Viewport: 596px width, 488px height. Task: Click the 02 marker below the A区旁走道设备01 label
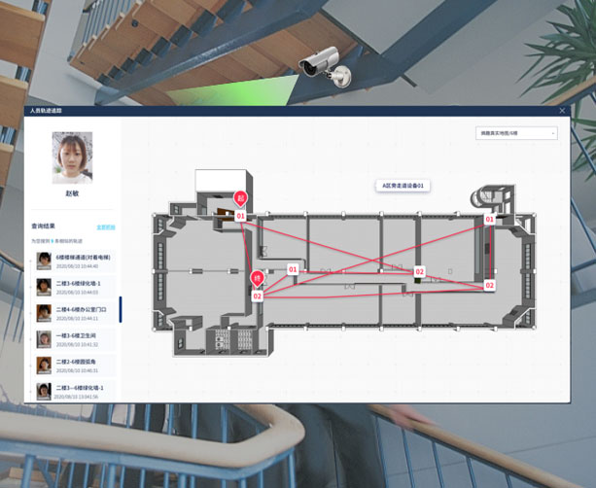point(419,271)
